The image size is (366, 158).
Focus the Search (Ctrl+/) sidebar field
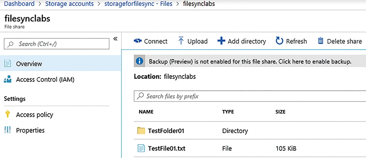(x=56, y=44)
